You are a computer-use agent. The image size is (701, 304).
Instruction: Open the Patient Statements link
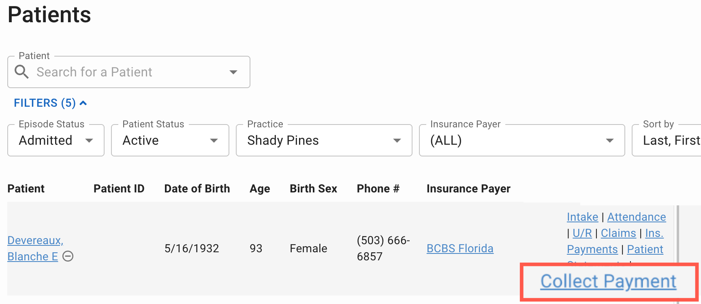tap(645, 249)
